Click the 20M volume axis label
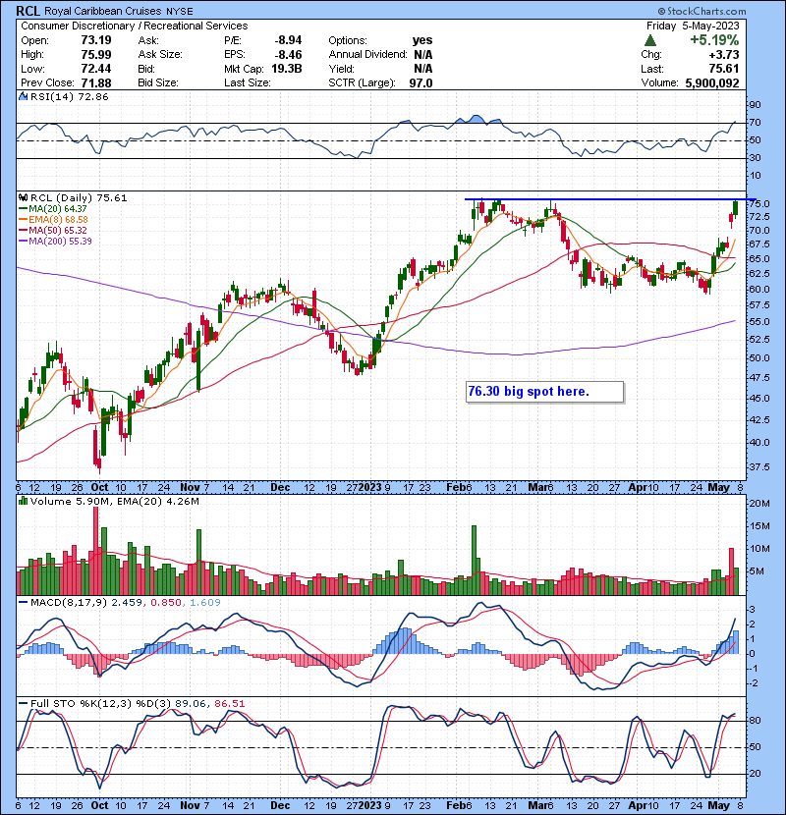Screen dimensions: 786x815 pos(759,503)
